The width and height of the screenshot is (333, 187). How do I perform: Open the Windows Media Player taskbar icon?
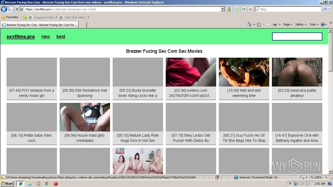[x=38, y=183]
